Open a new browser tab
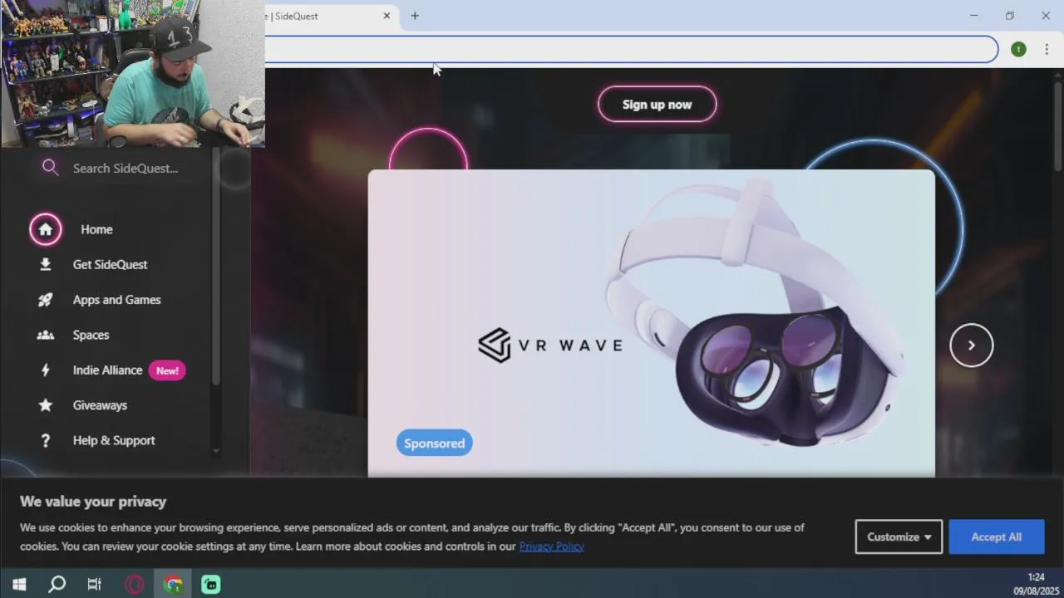The width and height of the screenshot is (1064, 598). point(415,16)
